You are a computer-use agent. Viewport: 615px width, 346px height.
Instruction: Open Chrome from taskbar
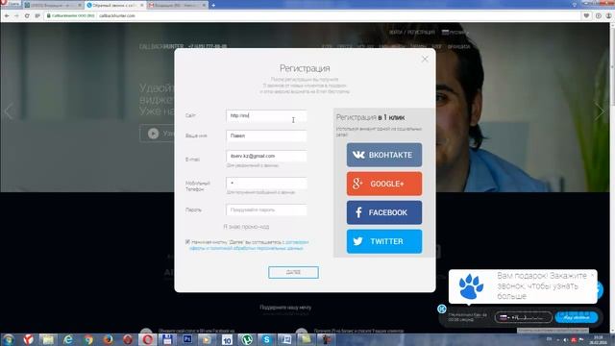click(88, 339)
